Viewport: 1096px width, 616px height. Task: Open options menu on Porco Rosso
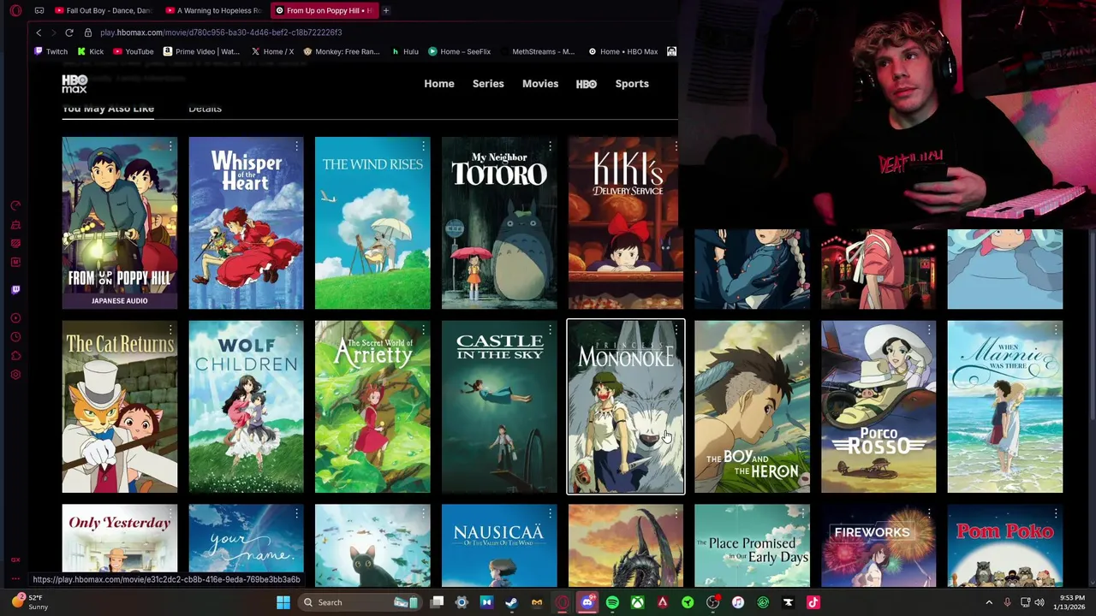pos(929,330)
